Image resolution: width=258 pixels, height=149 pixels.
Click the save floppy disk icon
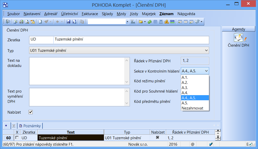coord(68,22)
